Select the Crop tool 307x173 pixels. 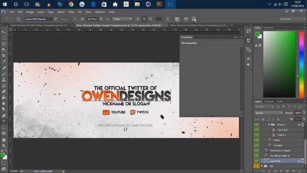4,56
